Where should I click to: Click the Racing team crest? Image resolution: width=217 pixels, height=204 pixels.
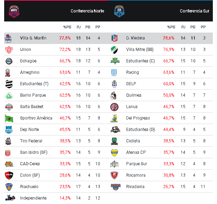point(115,72)
